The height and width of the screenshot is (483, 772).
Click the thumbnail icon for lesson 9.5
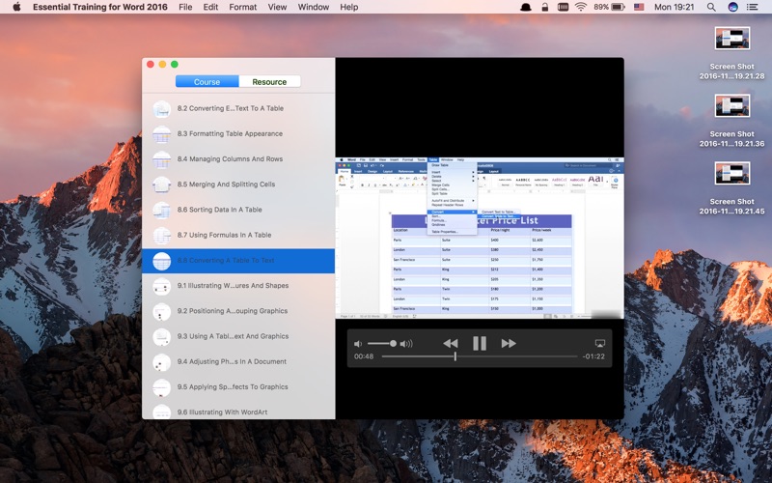161,387
